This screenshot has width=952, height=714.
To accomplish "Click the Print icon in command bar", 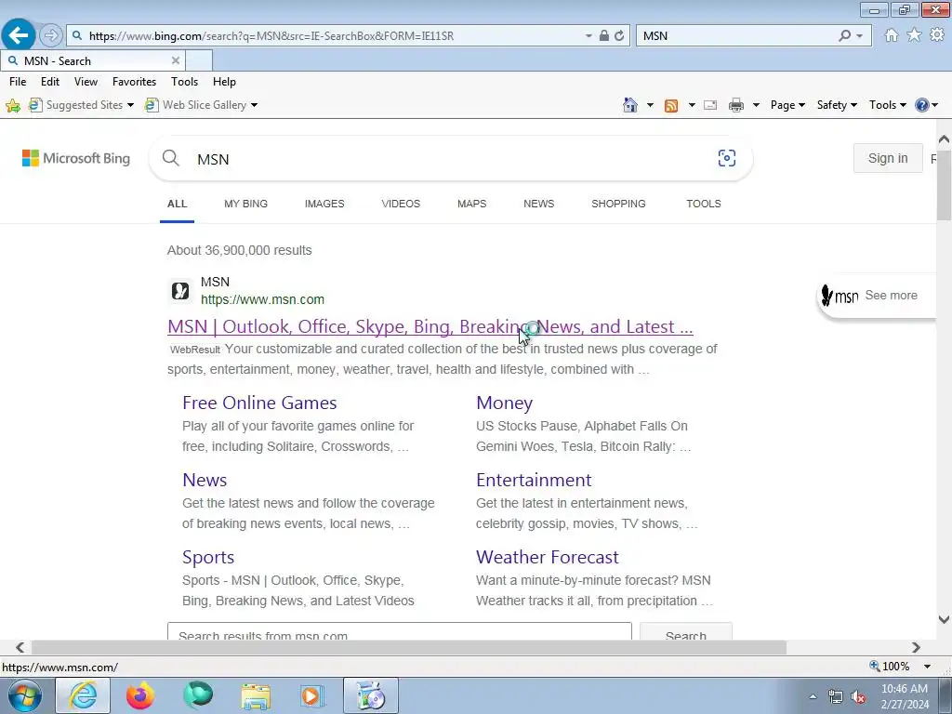I will [736, 106].
